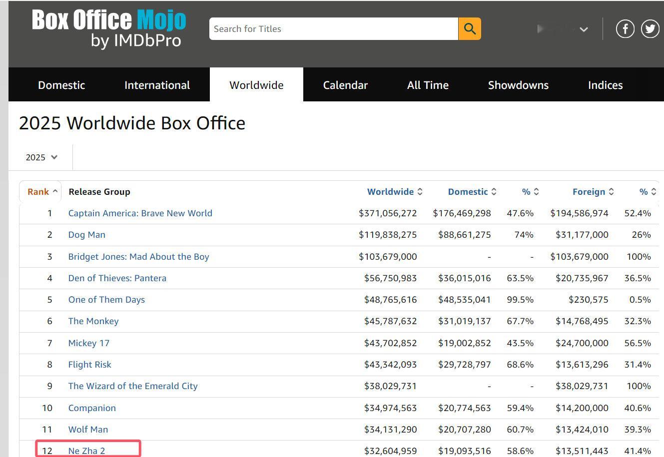Open the All Time tab
Viewport: 664px width, 457px height.
click(428, 85)
